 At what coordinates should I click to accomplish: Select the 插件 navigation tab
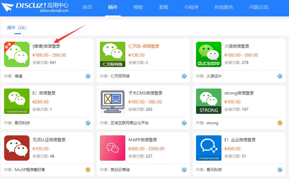(x=113, y=7)
